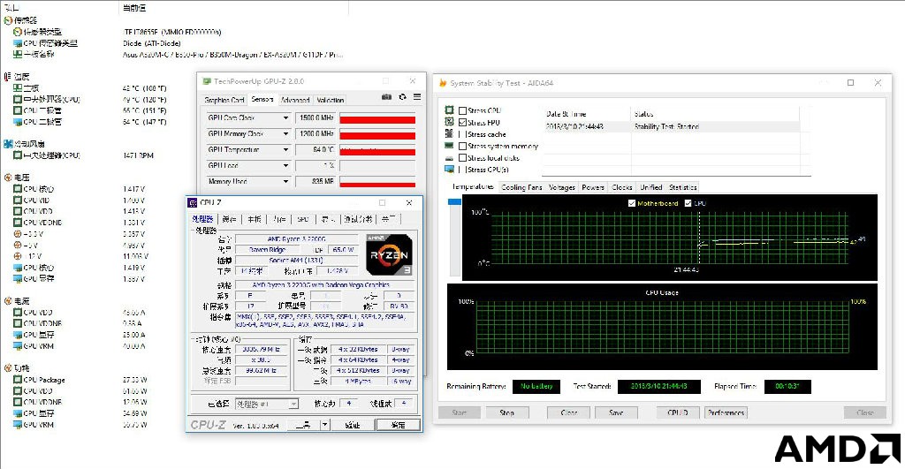The height and width of the screenshot is (469, 905).
Task: Enable the Stress CPU checkbox
Action: point(462,110)
